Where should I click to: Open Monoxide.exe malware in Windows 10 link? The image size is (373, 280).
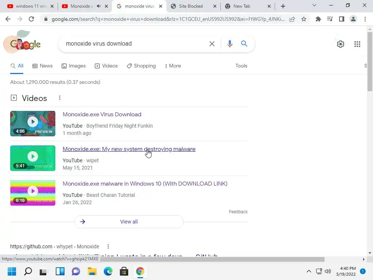pos(145,184)
